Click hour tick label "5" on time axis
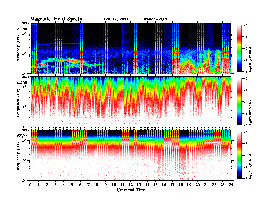 (72, 185)
